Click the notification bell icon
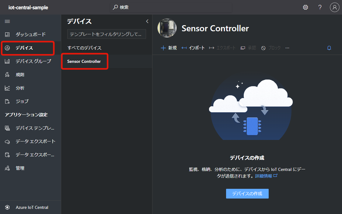Image resolution: width=342 pixels, height=214 pixels. click(329, 48)
